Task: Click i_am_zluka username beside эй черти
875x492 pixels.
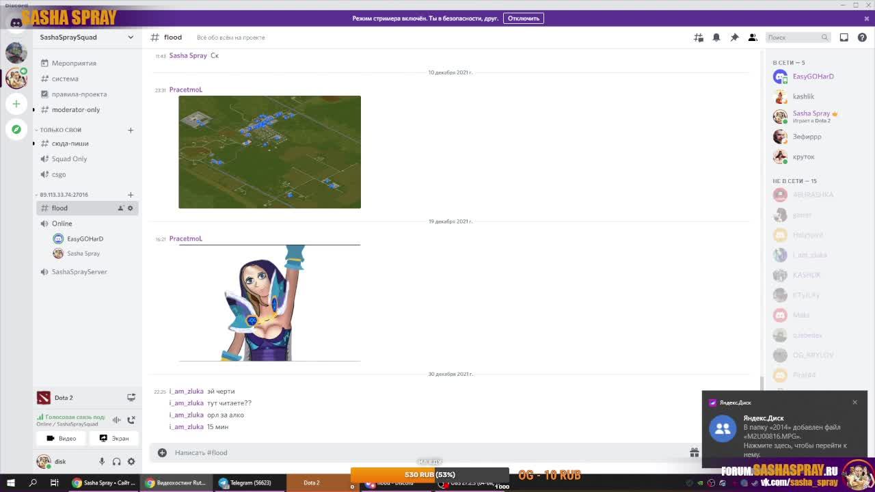Action: pos(187,392)
